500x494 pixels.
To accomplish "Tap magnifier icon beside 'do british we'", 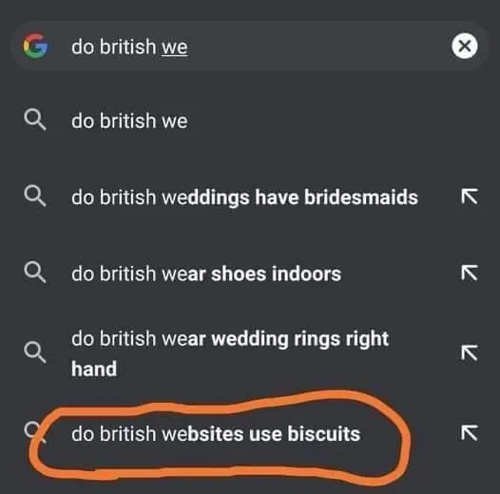I will [x=35, y=120].
